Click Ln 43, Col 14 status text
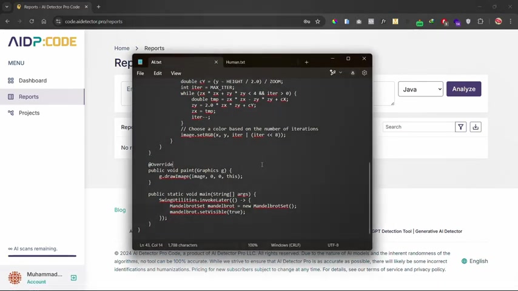The width and height of the screenshot is (518, 291). tap(152, 245)
